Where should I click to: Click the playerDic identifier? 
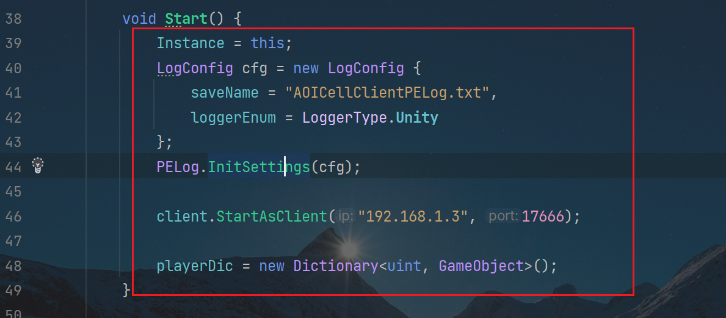pos(195,266)
